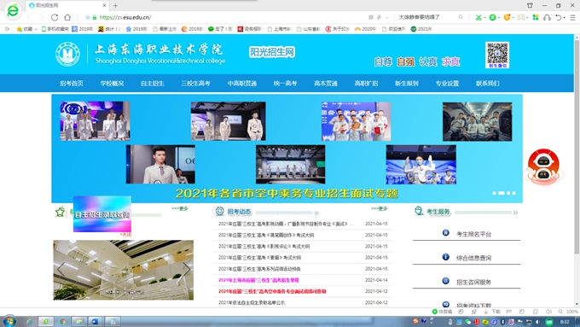Click 更多 beside the 招考动态 heading

pyautogui.click(x=380, y=208)
